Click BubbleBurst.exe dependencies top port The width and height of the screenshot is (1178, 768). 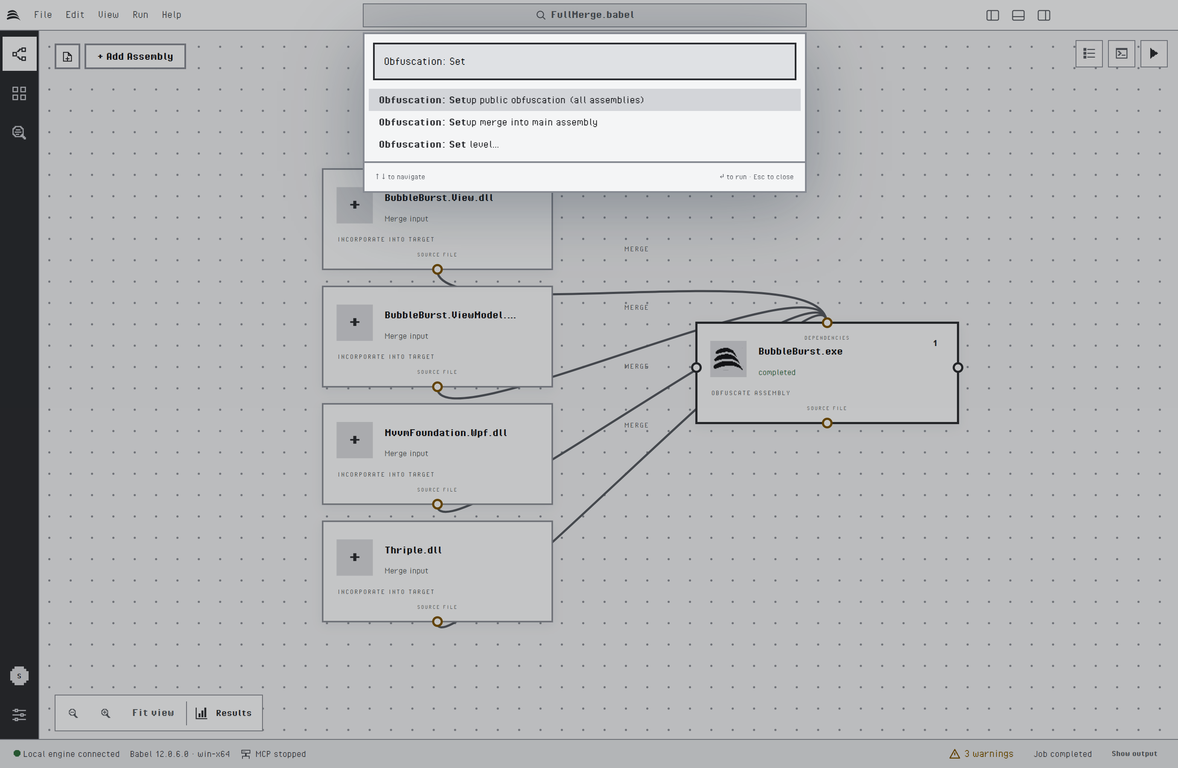click(x=827, y=323)
